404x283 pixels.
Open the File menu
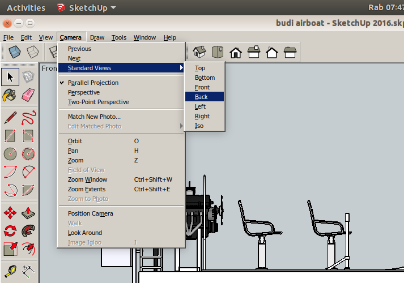[8, 37]
